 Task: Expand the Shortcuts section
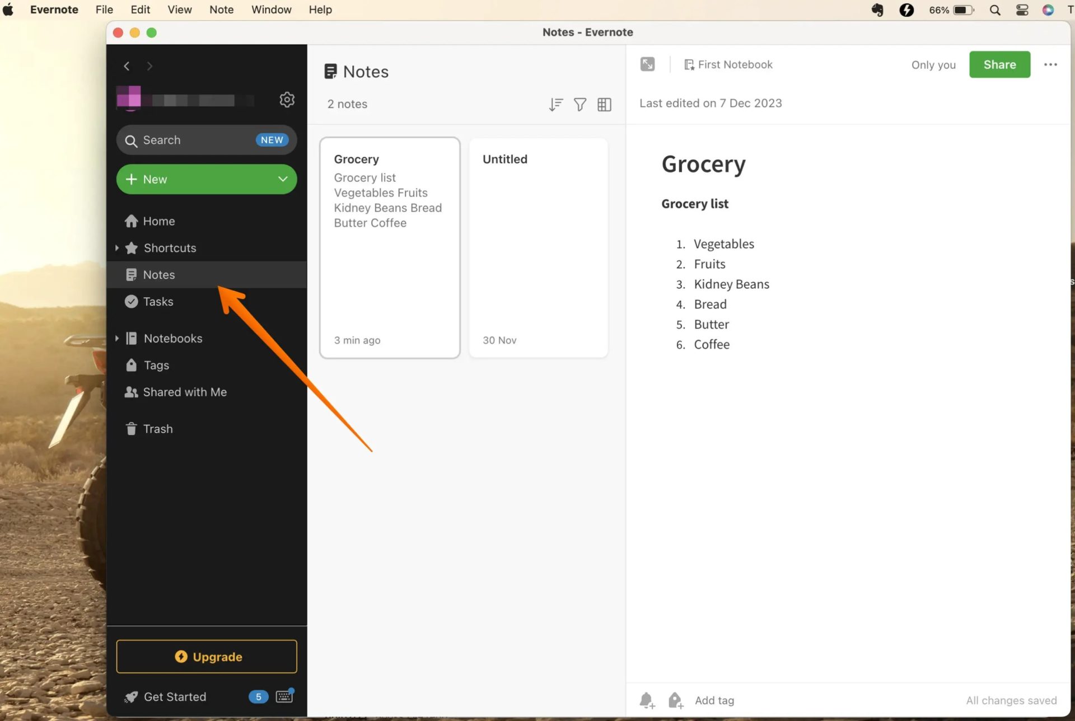coord(117,248)
